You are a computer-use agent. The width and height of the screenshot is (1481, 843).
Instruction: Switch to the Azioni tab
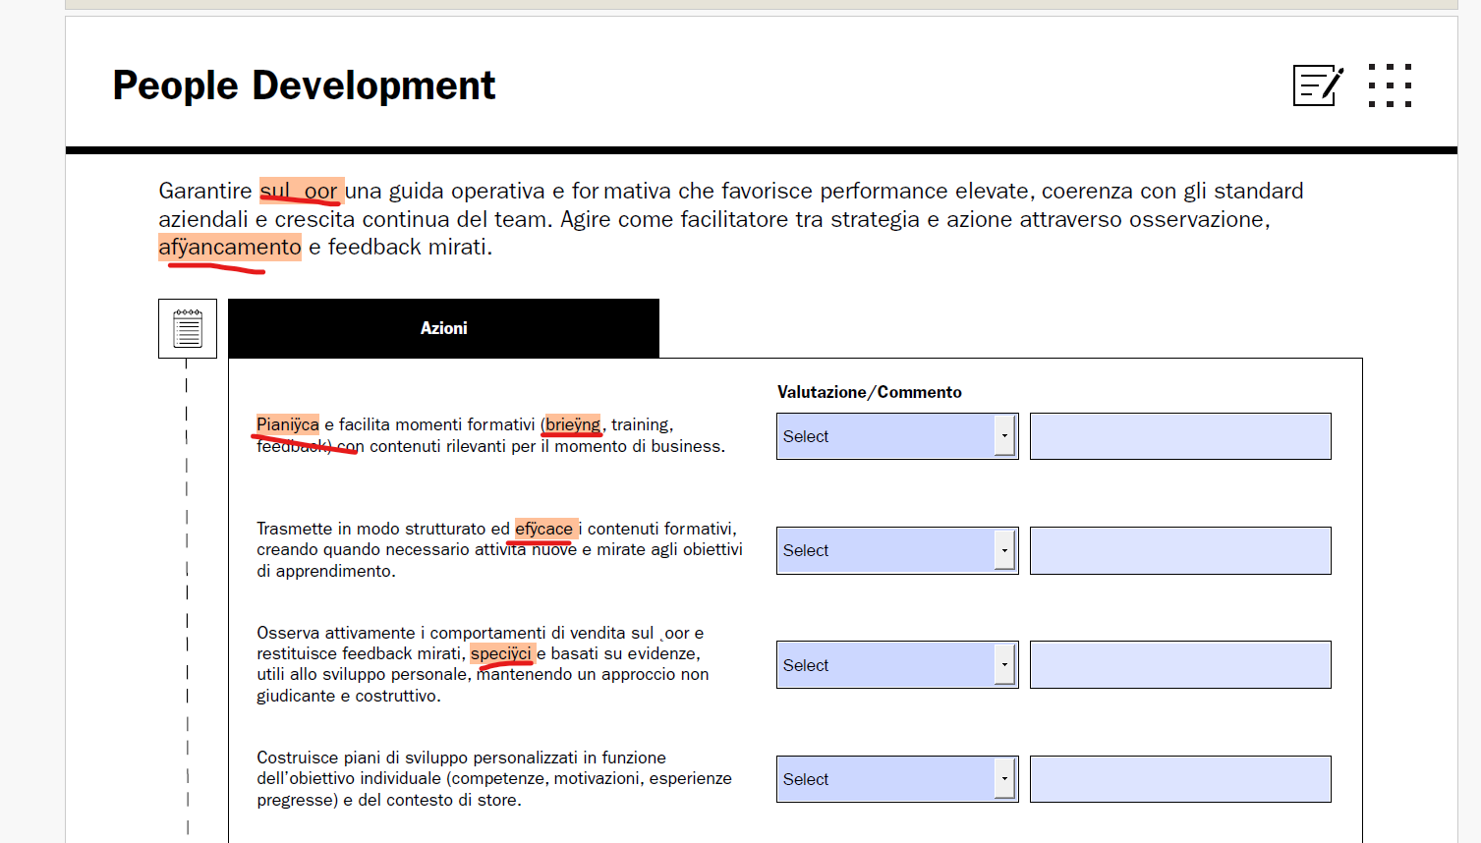(x=443, y=328)
